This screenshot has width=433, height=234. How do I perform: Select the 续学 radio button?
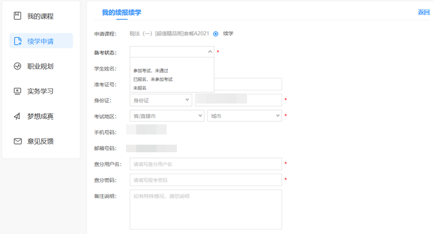pyautogui.click(x=216, y=34)
